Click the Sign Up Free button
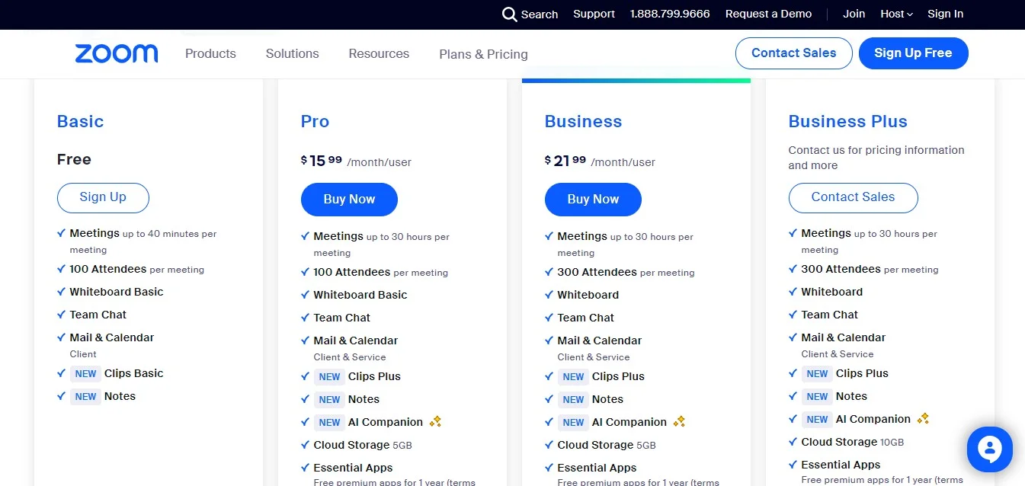 (913, 53)
